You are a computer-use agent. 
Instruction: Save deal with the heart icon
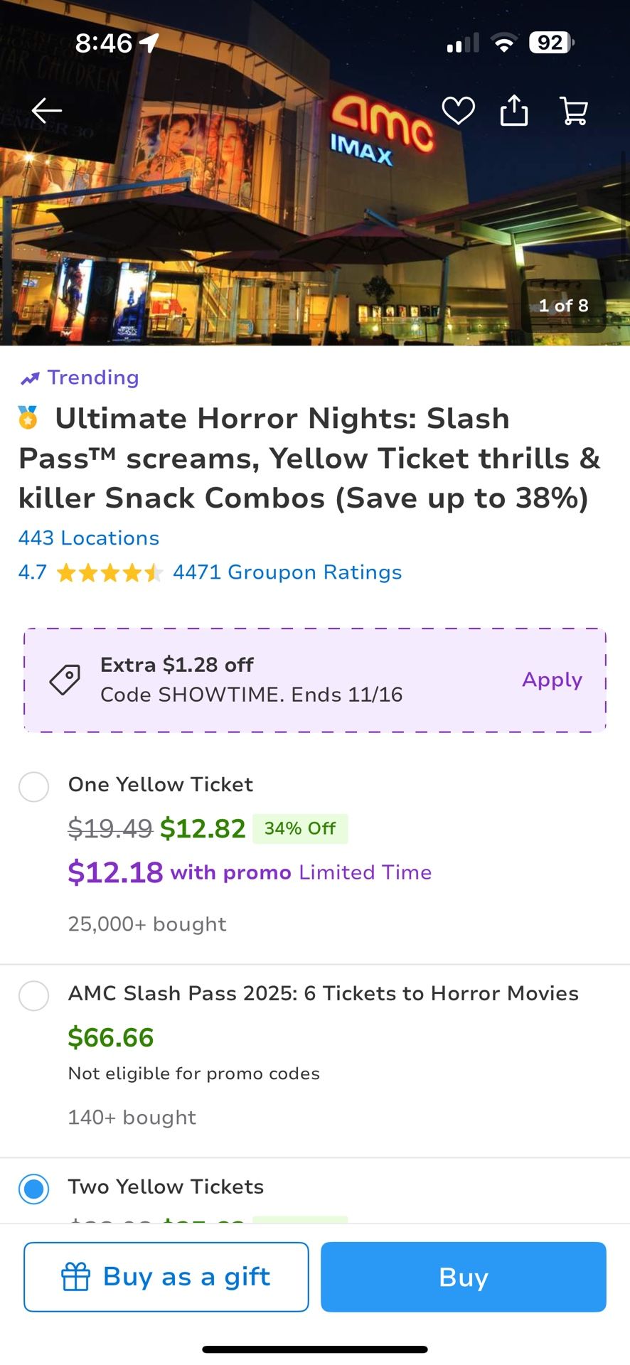pyautogui.click(x=458, y=111)
